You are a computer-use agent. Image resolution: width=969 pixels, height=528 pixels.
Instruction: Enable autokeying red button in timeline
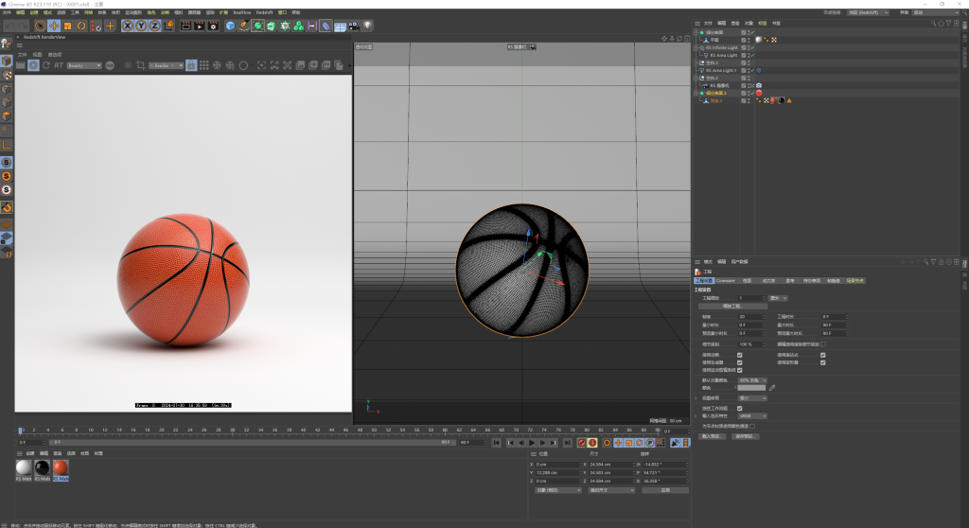[592, 443]
